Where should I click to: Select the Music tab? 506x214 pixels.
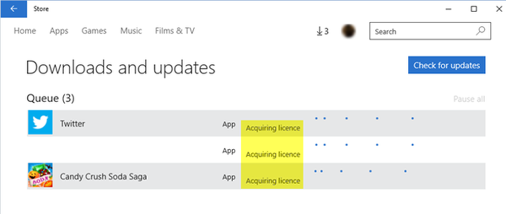[x=131, y=31]
